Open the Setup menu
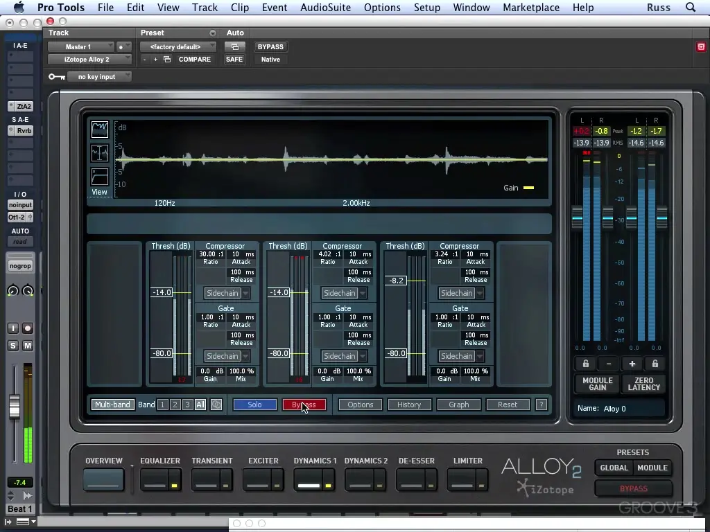This screenshot has height=532, width=710. (x=427, y=7)
